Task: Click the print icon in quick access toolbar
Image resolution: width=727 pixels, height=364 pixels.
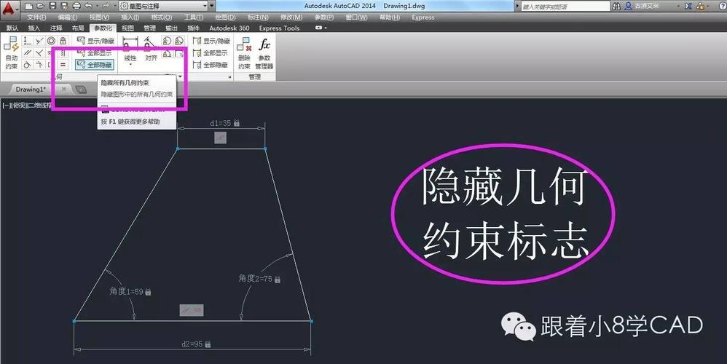Action: 76,6
